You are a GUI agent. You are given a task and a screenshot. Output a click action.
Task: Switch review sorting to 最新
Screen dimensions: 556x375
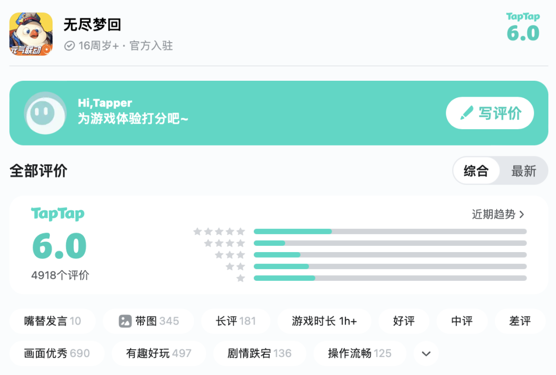click(x=524, y=171)
